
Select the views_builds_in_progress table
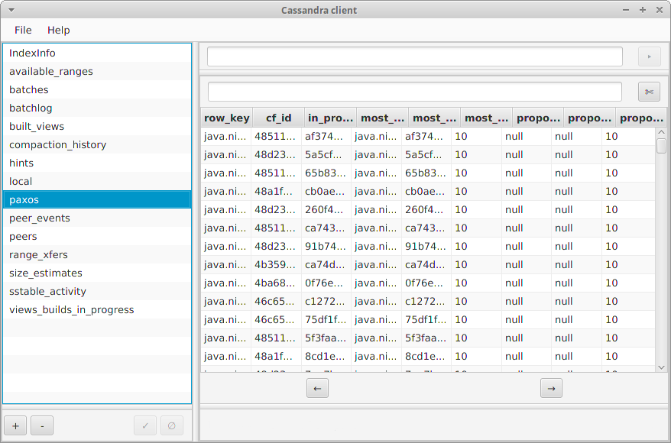[97, 310]
